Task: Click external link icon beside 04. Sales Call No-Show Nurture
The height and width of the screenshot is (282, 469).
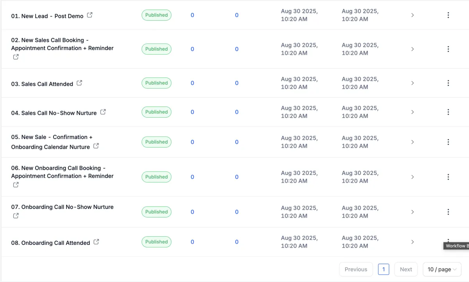Action: coord(103,112)
